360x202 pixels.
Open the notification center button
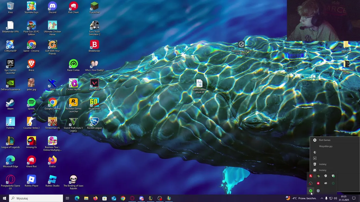[x=354, y=198]
